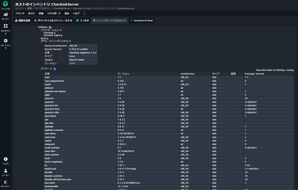
Task: Click version '10.3+deb10u12' of base-files
Action: point(126,151)
